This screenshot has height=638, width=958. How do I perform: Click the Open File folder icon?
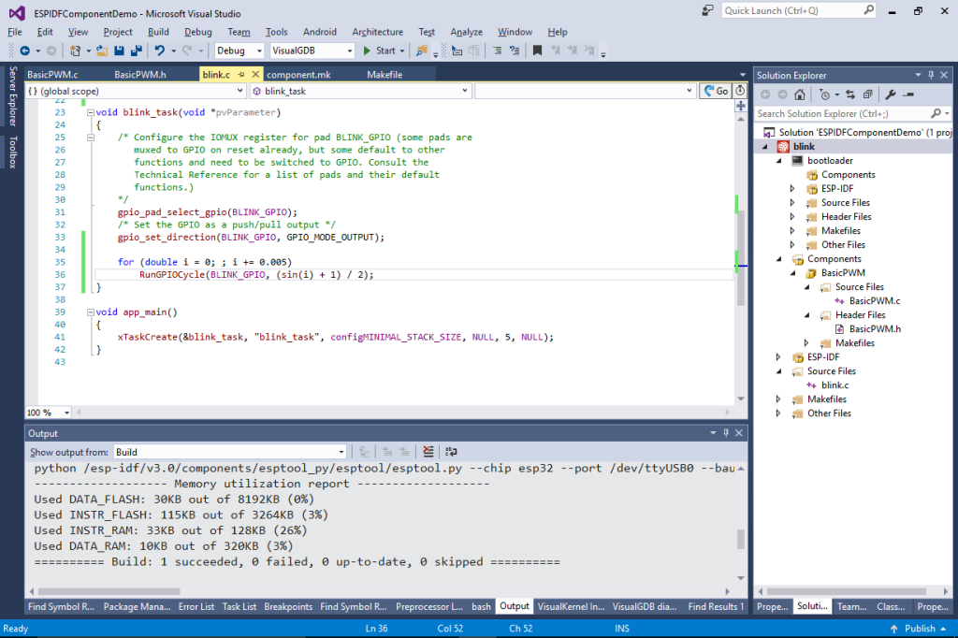[101, 51]
